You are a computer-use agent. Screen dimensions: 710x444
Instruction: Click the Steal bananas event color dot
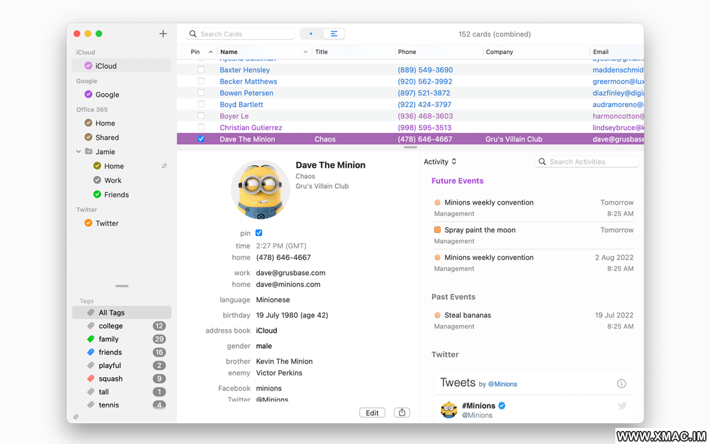pyautogui.click(x=437, y=315)
